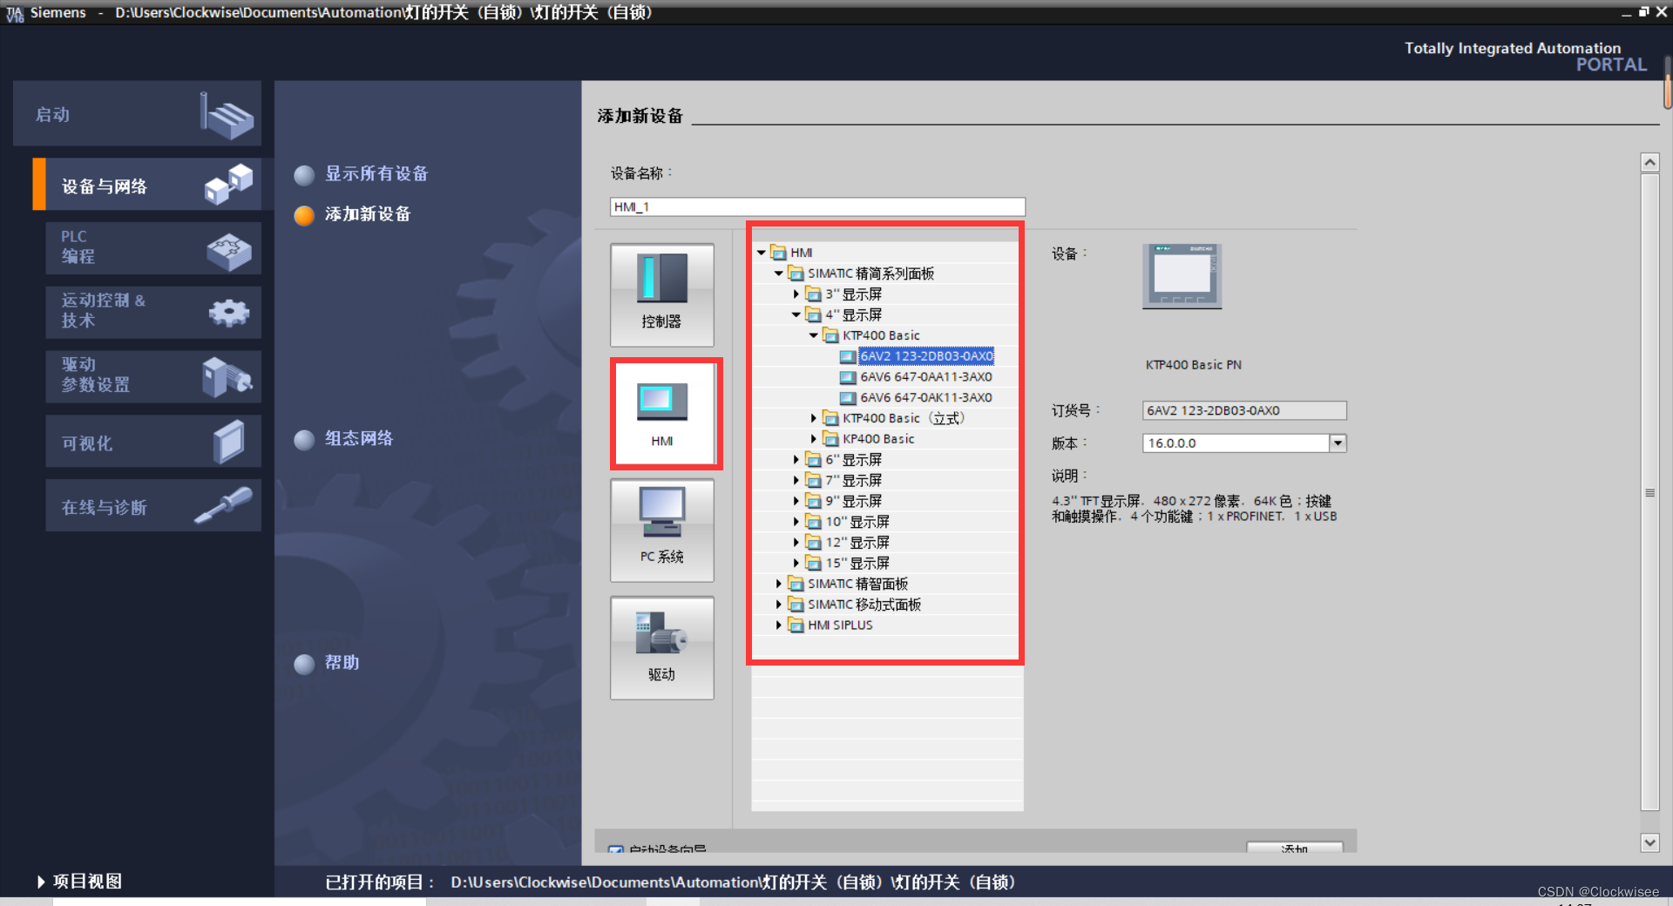Collapse the 4" 显示屏 folder
Viewport: 1673px width, 906px height.
tap(796, 314)
